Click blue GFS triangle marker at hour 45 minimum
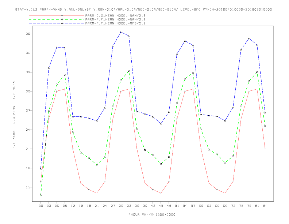Viewport: 289px width, 224px height. pyautogui.click(x=161, y=123)
